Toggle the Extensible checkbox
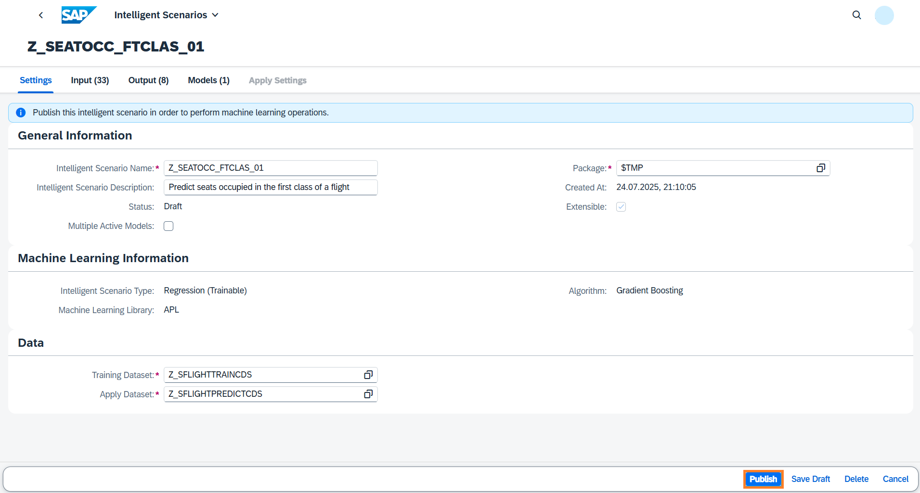Image resolution: width=920 pixels, height=493 pixels. coord(621,207)
